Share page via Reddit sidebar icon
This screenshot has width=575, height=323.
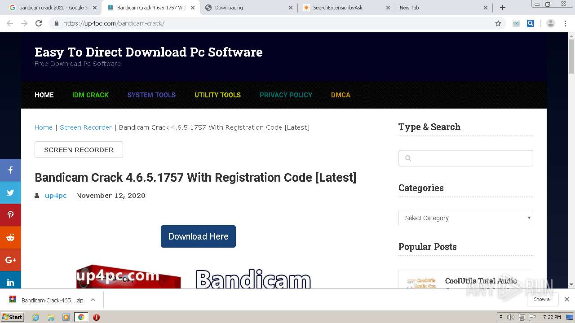coord(10,237)
